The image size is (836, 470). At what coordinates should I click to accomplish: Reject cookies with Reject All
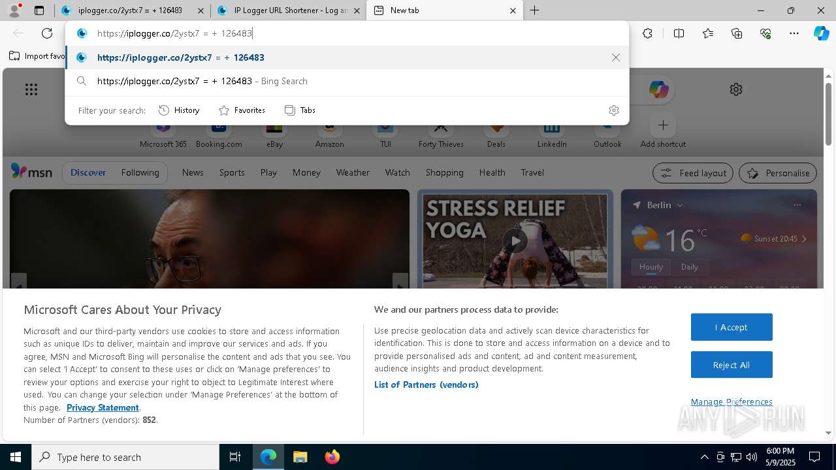pos(731,365)
